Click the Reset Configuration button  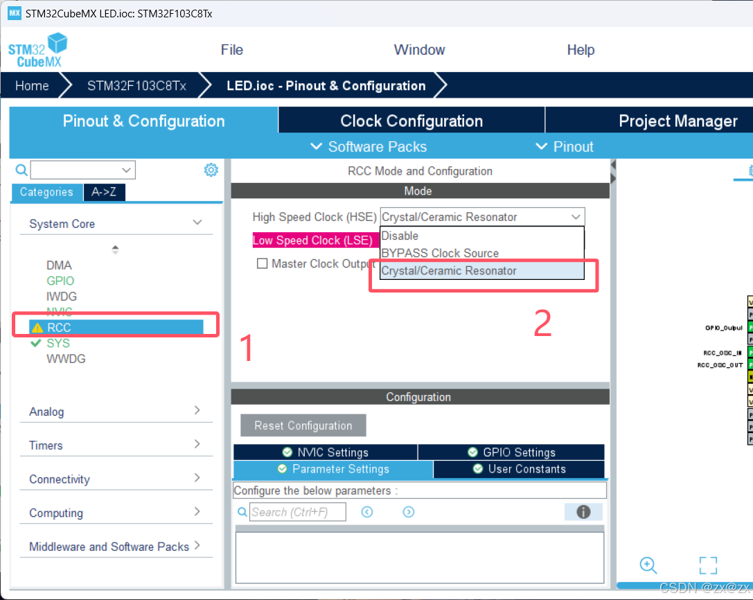[x=303, y=425]
